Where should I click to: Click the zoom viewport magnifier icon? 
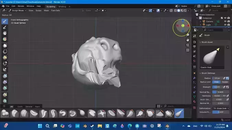coord(188,35)
